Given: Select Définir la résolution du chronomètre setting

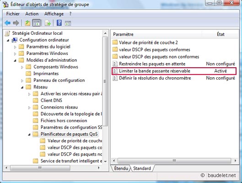Looking at the screenshot, I should 155,78.
